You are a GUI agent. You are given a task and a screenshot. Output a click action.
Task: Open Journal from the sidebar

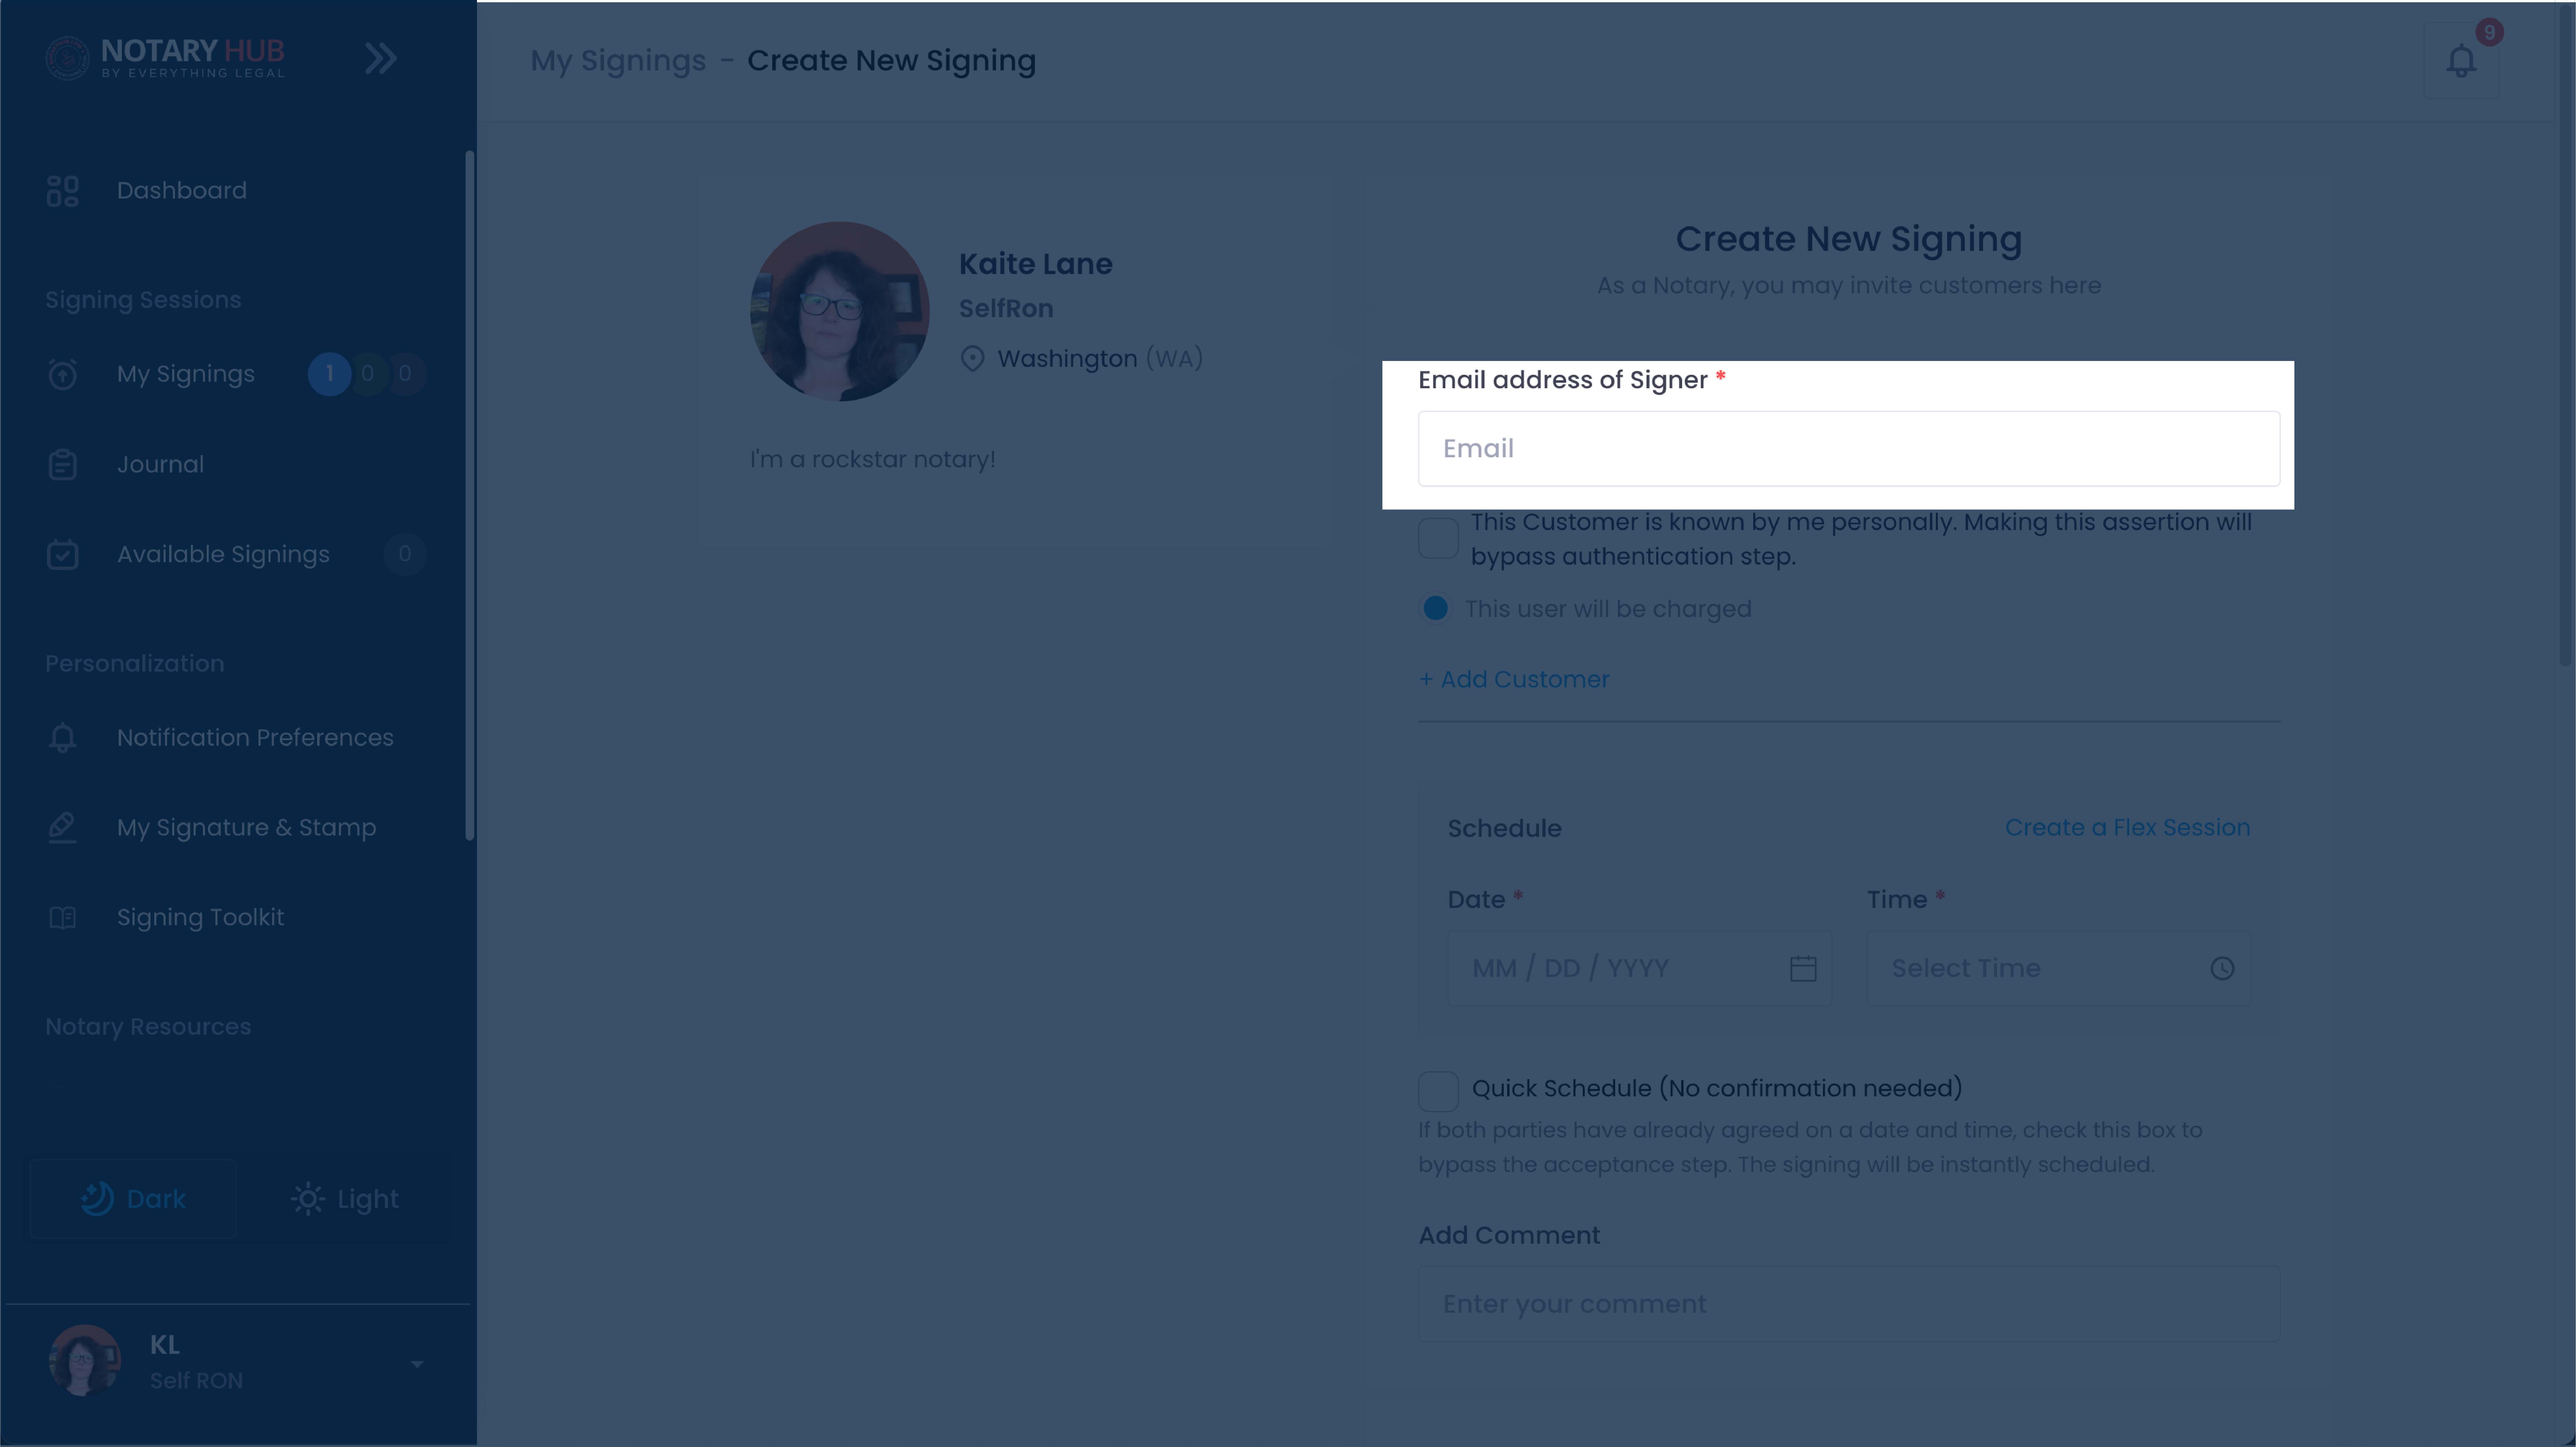click(160, 464)
